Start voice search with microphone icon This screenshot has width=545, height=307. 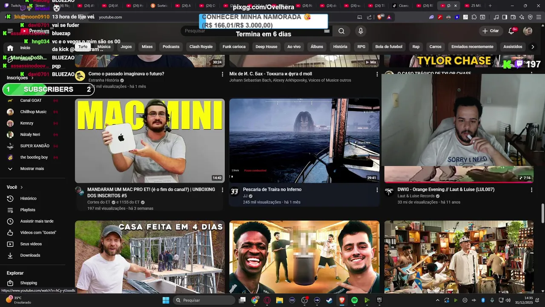[x=361, y=31]
